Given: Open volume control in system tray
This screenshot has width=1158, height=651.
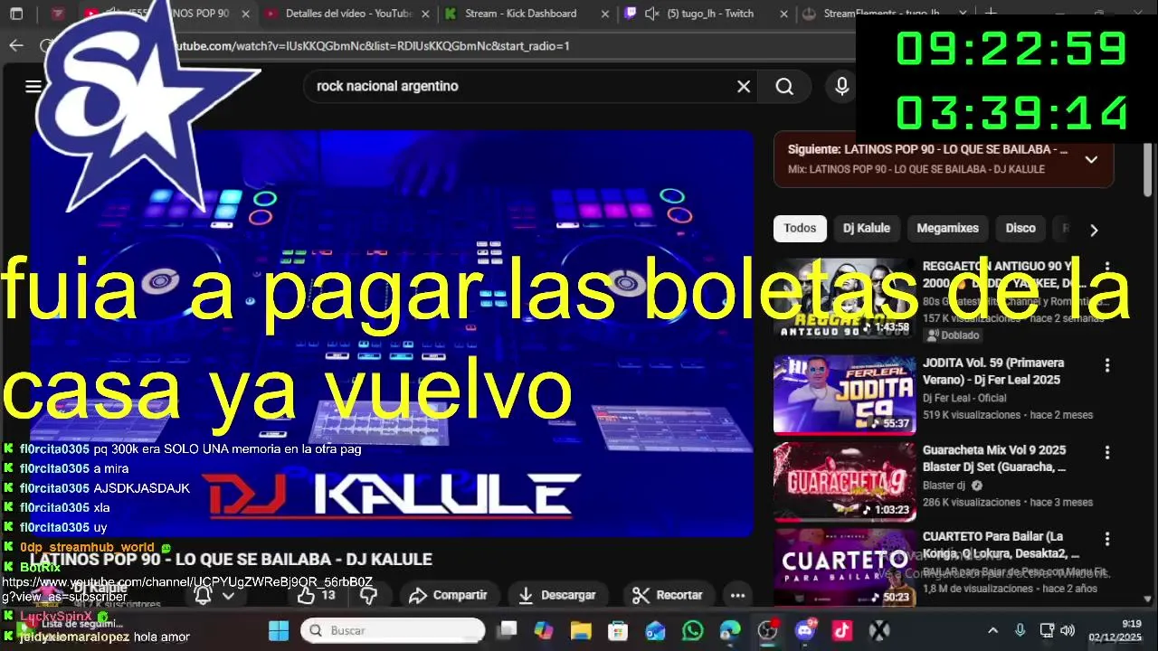Looking at the screenshot, I should (x=1068, y=630).
